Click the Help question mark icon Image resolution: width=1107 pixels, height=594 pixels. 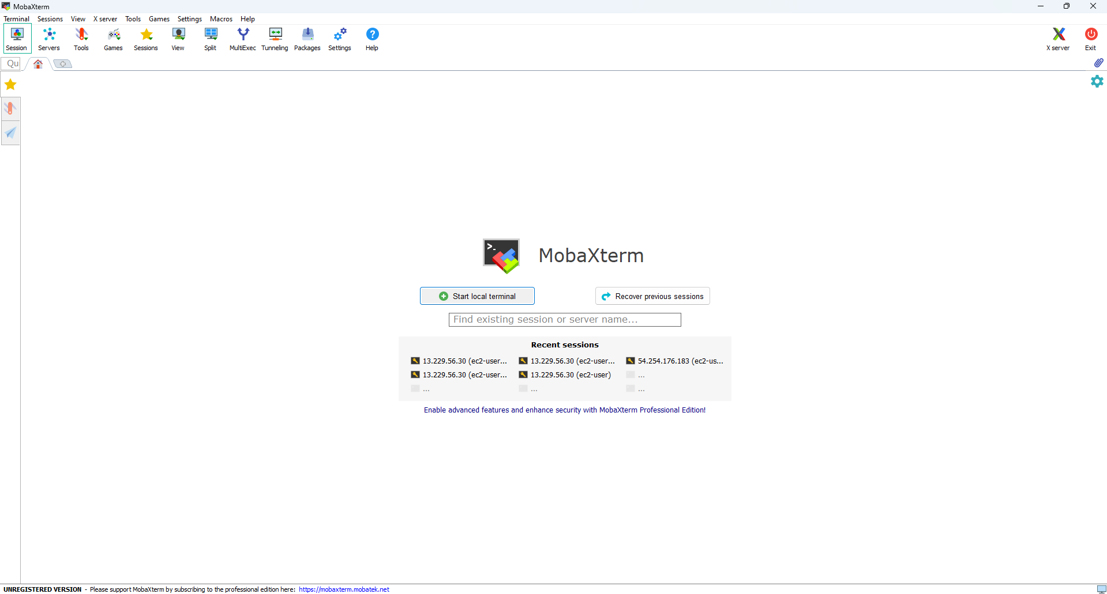pos(372,39)
